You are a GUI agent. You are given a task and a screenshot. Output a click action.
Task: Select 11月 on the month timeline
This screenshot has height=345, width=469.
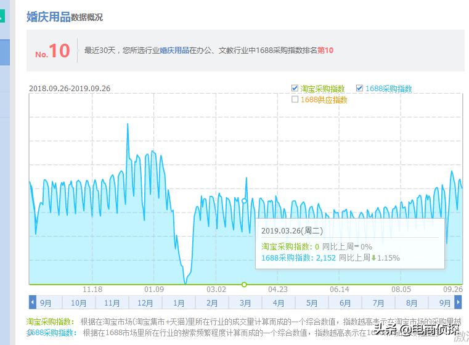click(112, 303)
